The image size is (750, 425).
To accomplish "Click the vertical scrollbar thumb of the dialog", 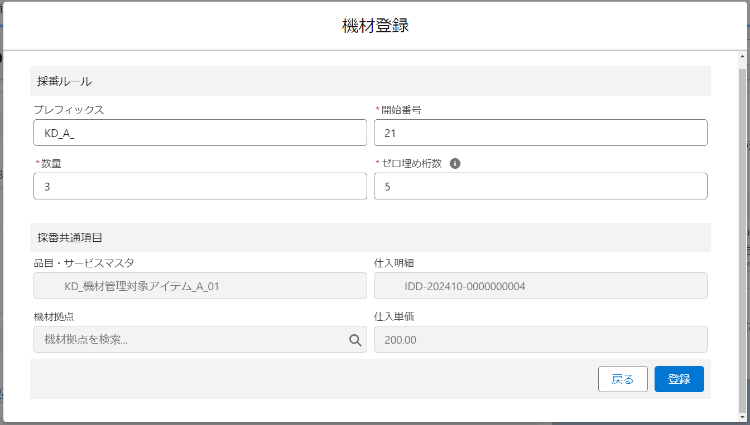I will [742, 234].
